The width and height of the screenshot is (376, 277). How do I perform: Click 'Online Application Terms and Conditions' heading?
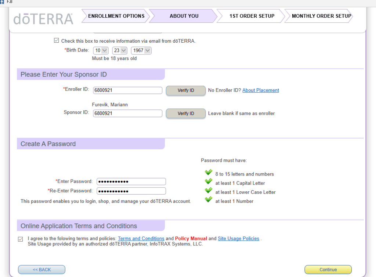point(79,226)
